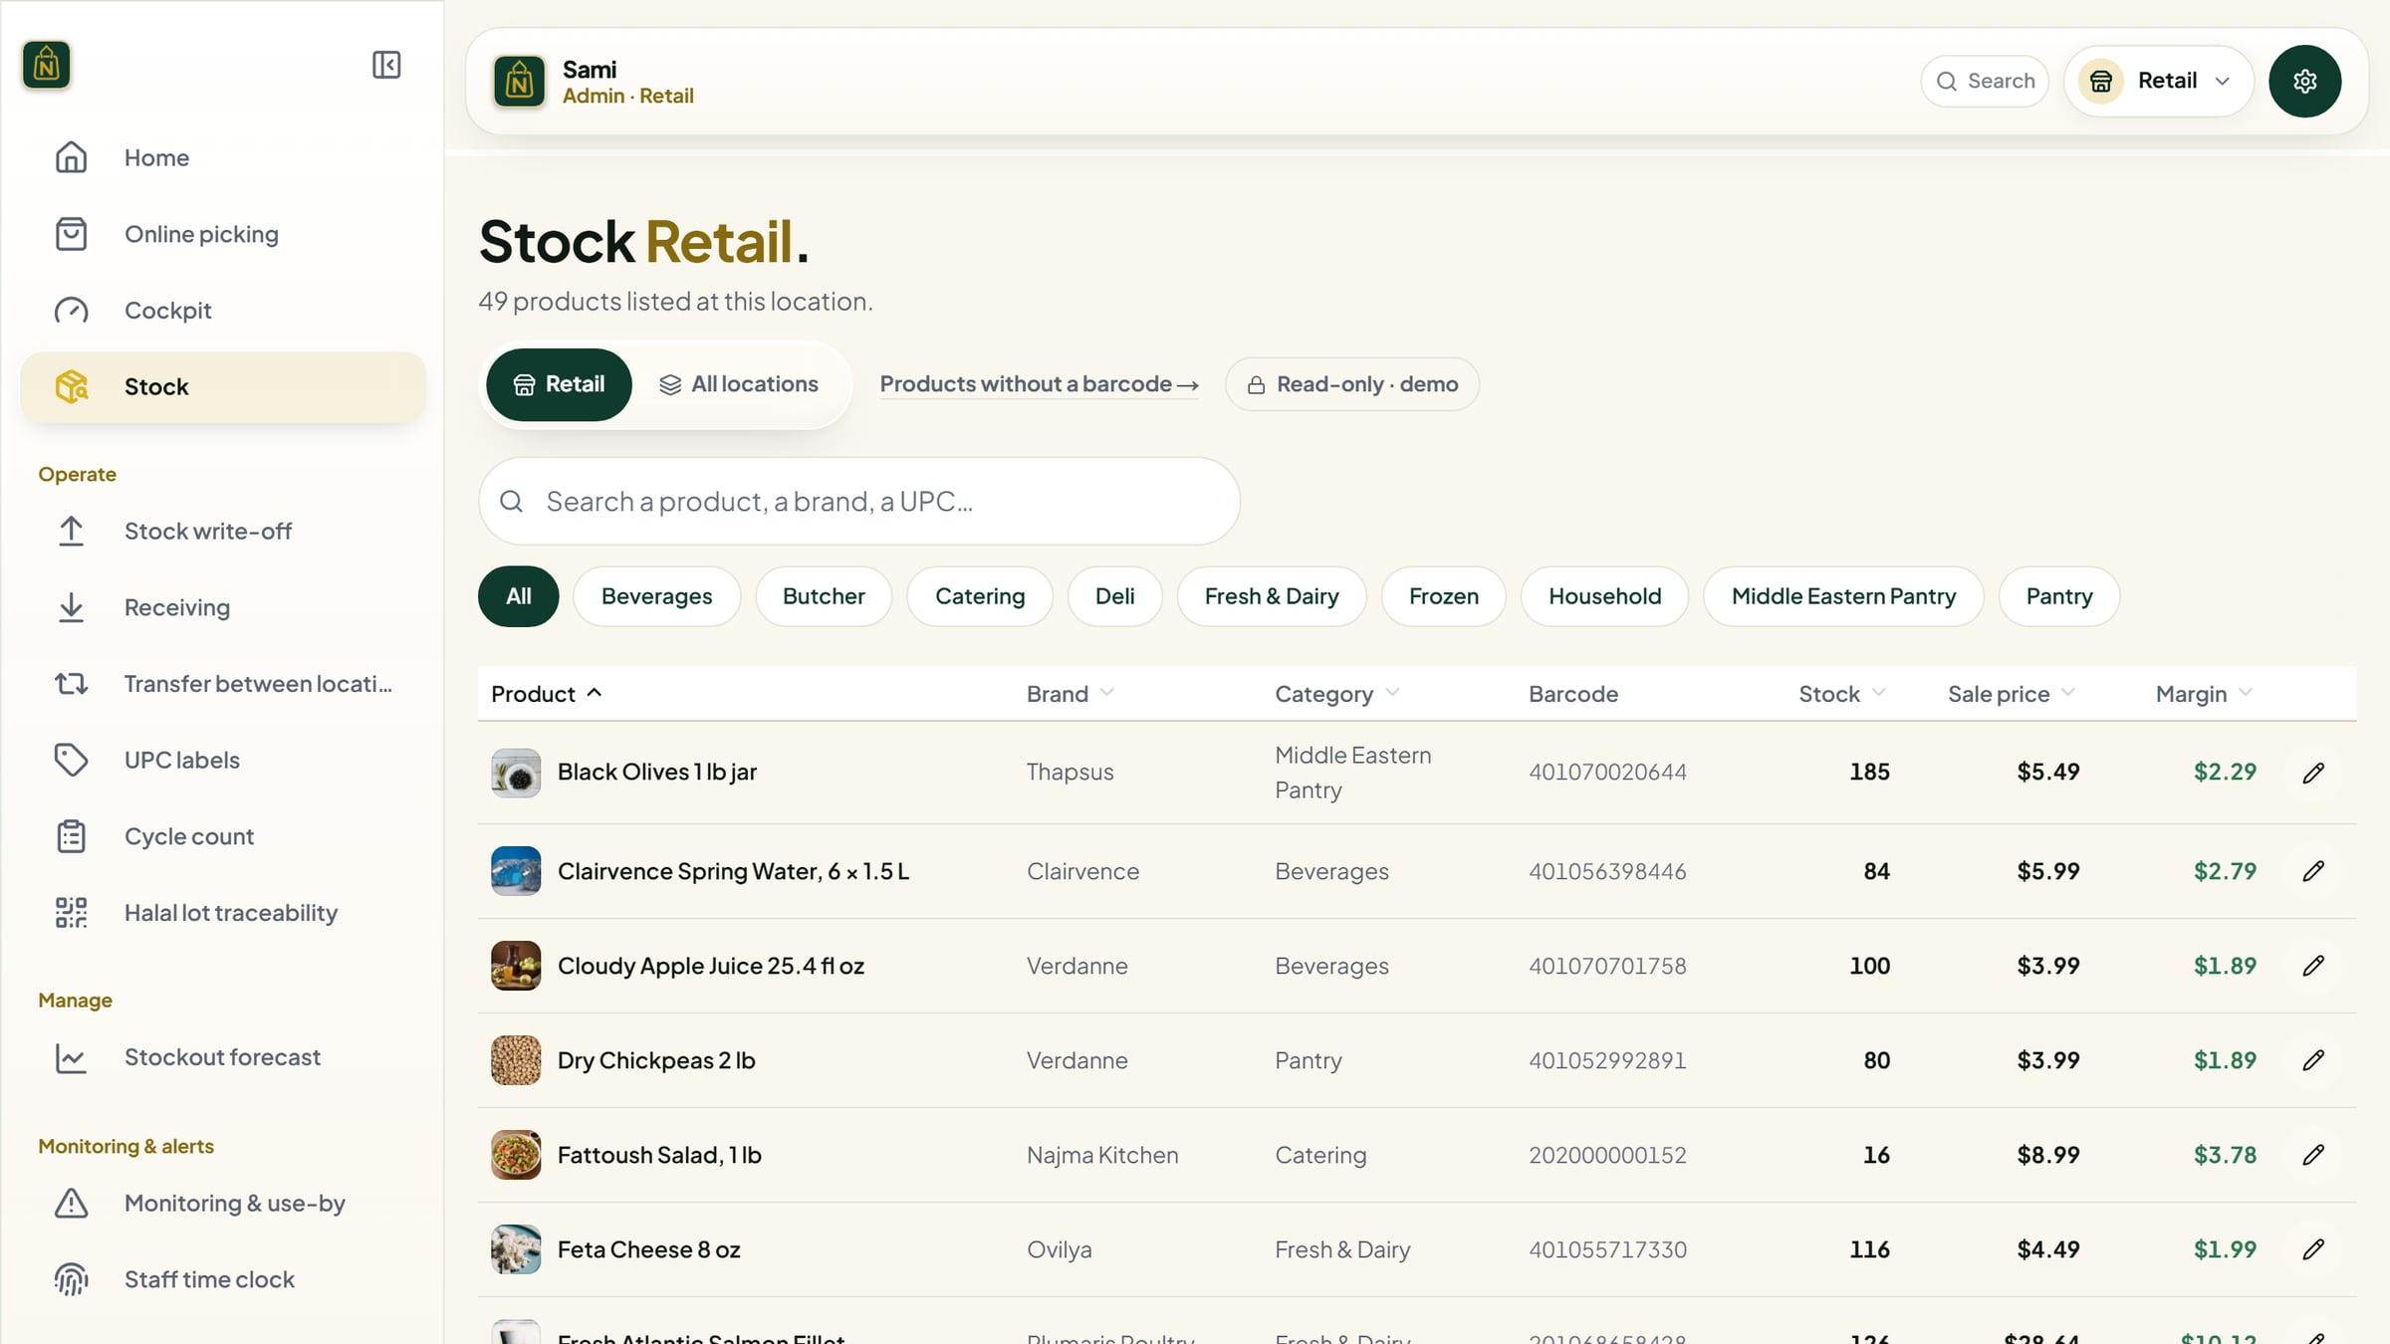The image size is (2390, 1344).
Task: Sort by the Stock column
Action: tap(1841, 694)
